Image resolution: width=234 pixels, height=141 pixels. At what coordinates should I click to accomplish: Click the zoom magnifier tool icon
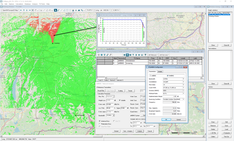(82, 10)
